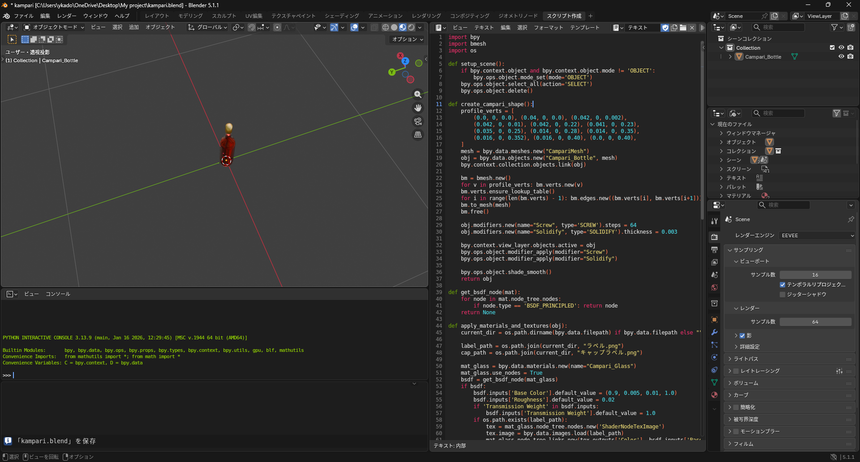The height and width of the screenshot is (462, 860).
Task: Toggle viewport gizmo display button
Action: (334, 27)
